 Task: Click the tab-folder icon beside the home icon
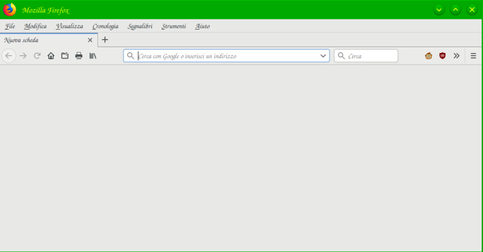coord(65,56)
